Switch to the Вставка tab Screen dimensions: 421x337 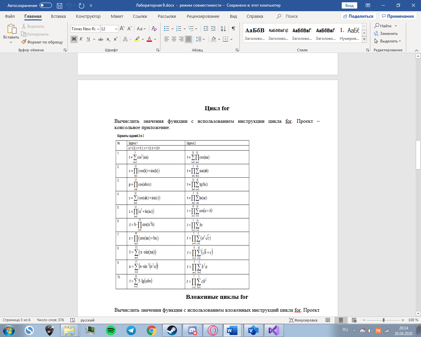[58, 16]
